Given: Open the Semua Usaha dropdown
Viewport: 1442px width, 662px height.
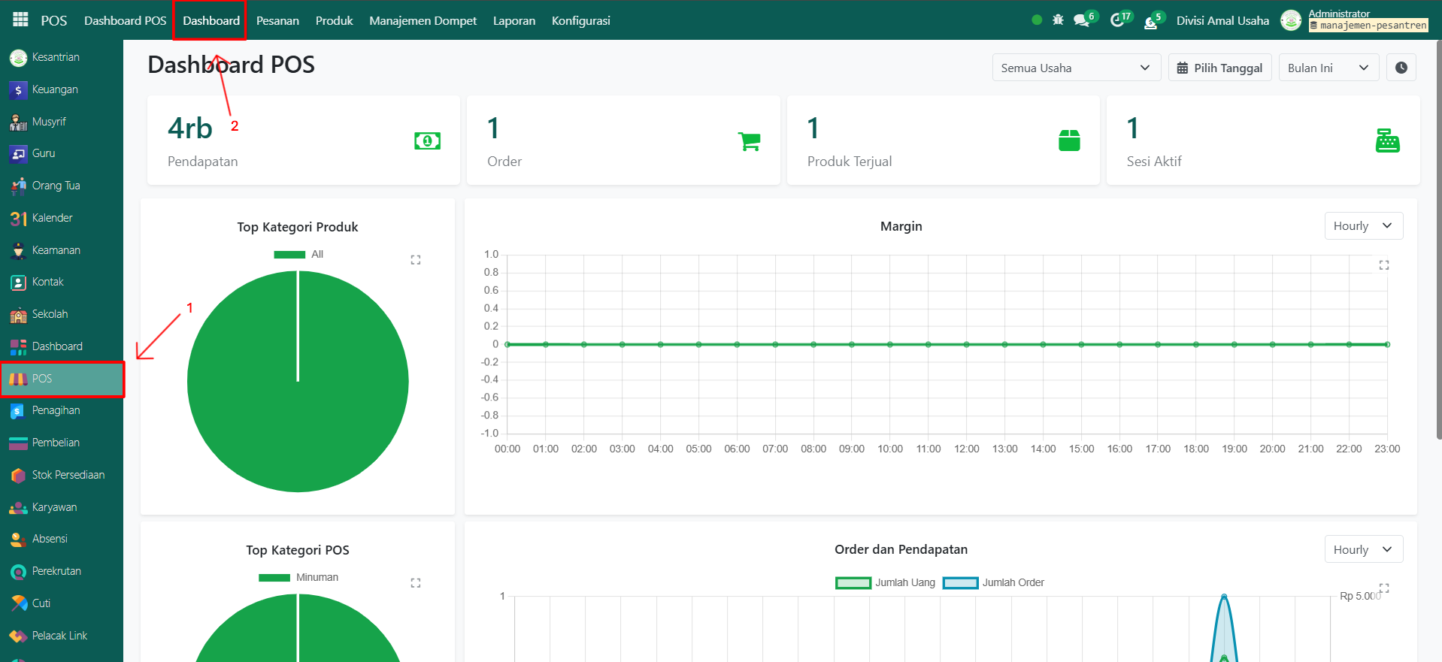Looking at the screenshot, I should pyautogui.click(x=1076, y=68).
